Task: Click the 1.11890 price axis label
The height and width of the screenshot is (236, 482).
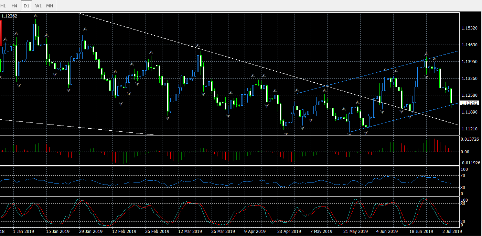Action: (470, 112)
